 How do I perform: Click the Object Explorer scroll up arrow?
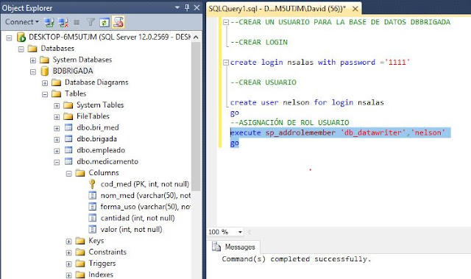(x=196, y=38)
